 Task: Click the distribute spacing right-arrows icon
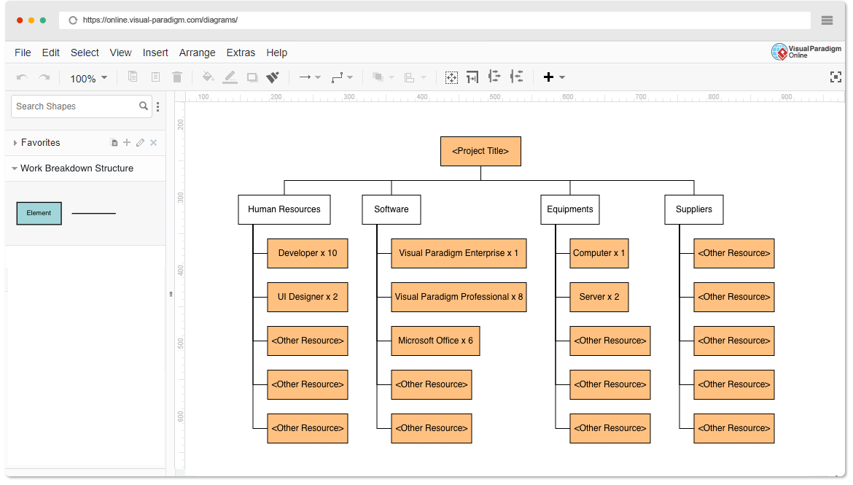(494, 77)
